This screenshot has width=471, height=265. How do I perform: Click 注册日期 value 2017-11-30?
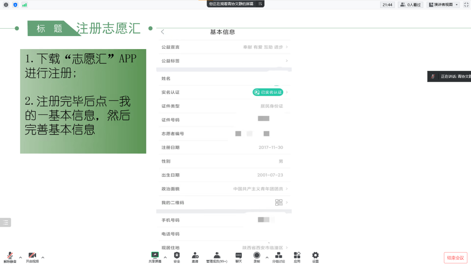click(271, 148)
